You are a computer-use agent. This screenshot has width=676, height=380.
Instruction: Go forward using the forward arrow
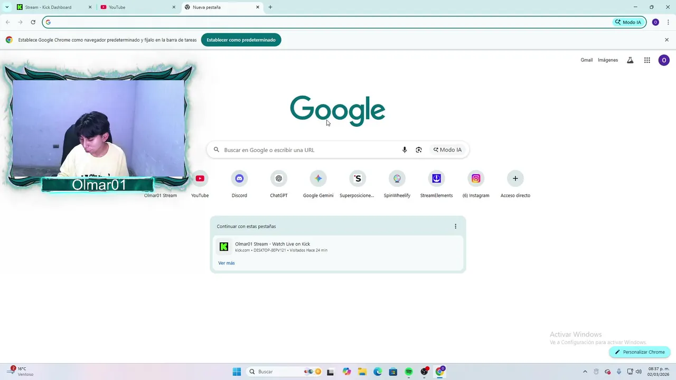[x=20, y=22]
